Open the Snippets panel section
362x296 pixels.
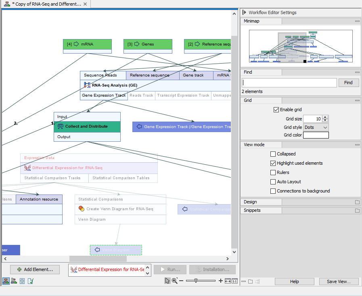(x=261, y=210)
